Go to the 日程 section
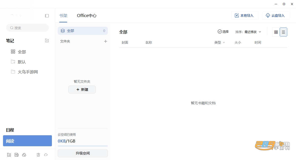Screen dimensions: 296x160 (10, 130)
